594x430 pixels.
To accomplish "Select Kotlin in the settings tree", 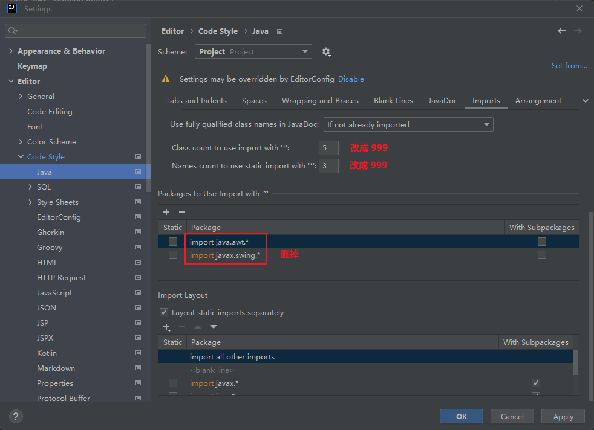I will 47,353.
